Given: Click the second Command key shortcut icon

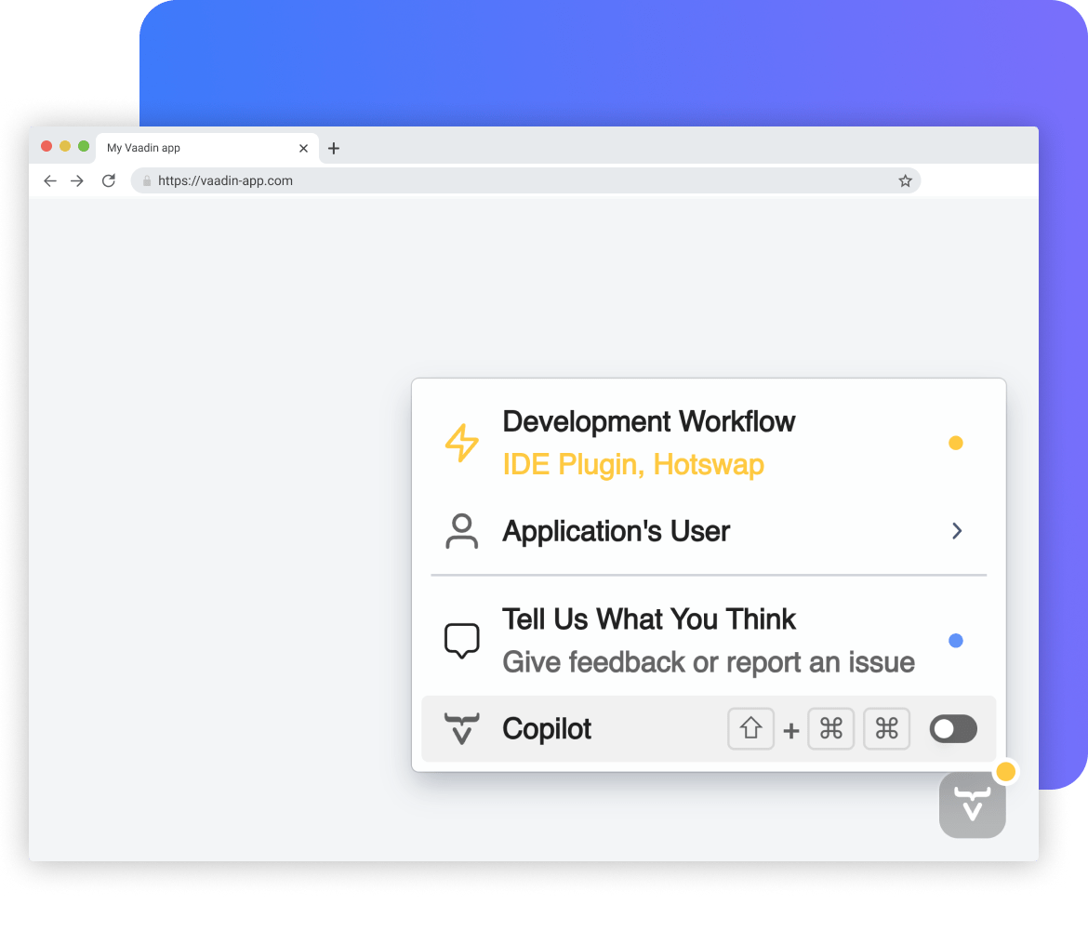Looking at the screenshot, I should click(886, 729).
